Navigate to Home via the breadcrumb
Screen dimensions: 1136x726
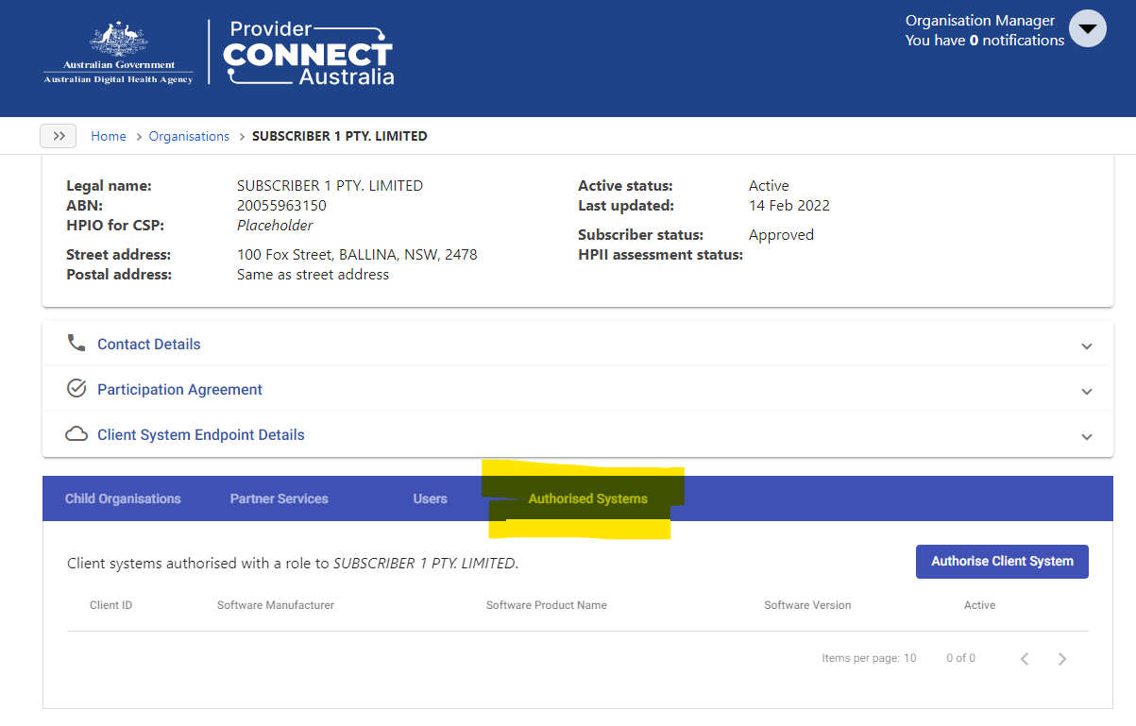click(x=108, y=136)
